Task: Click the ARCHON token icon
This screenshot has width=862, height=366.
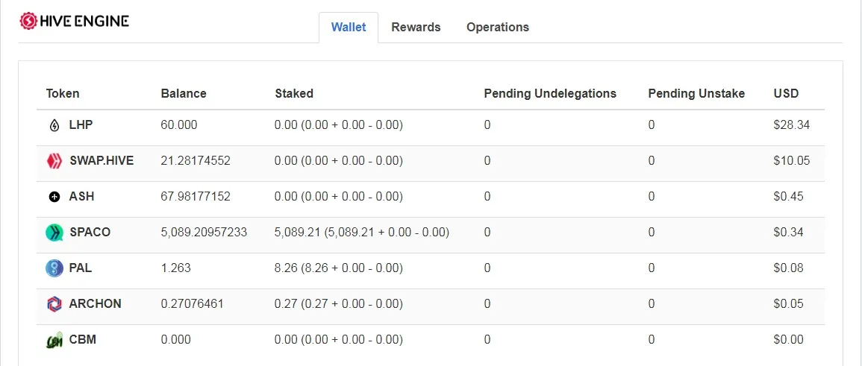Action: click(54, 304)
